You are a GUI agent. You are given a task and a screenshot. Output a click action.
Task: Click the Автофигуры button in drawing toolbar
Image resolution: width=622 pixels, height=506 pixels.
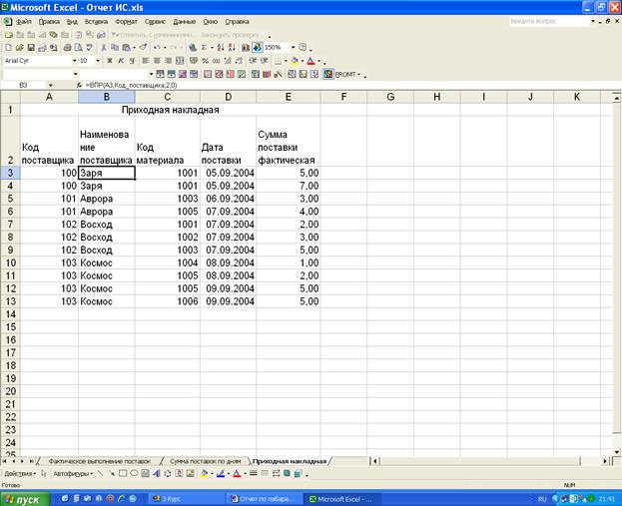72,473
